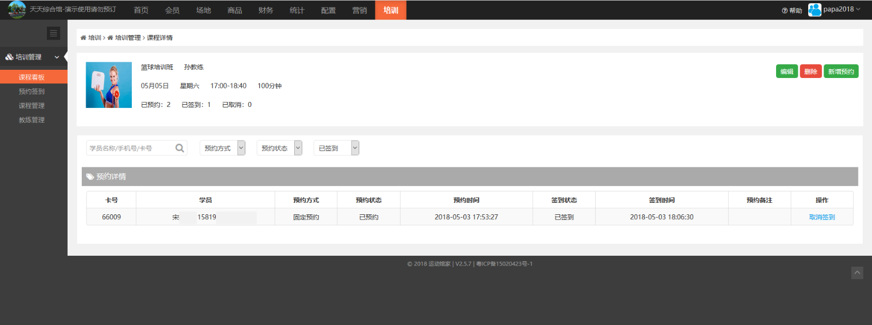Open the 商品 menu

coord(235,10)
